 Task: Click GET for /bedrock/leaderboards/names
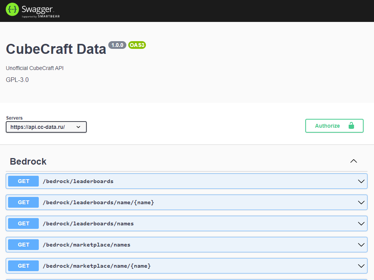23,223
